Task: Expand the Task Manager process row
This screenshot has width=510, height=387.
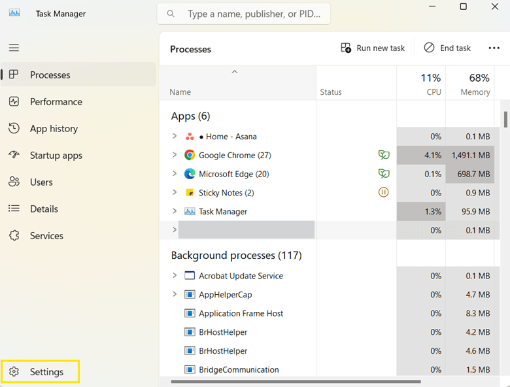Action: (175, 211)
